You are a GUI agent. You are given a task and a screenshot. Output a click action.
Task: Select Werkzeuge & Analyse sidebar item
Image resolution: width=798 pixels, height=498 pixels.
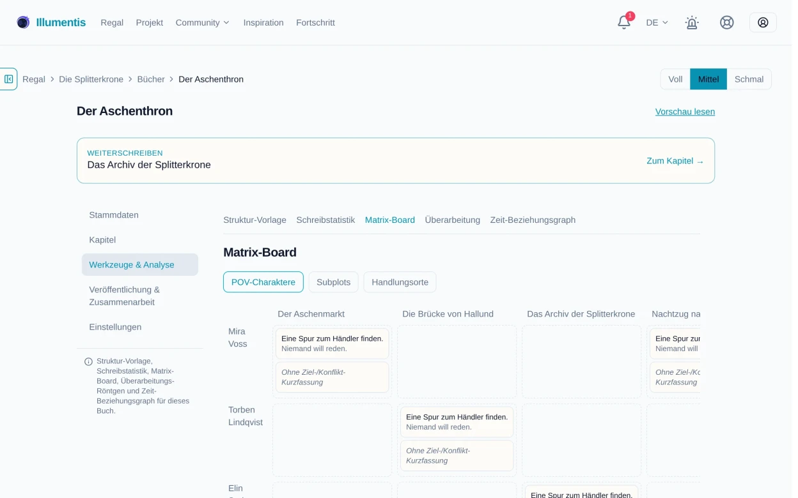(x=140, y=265)
